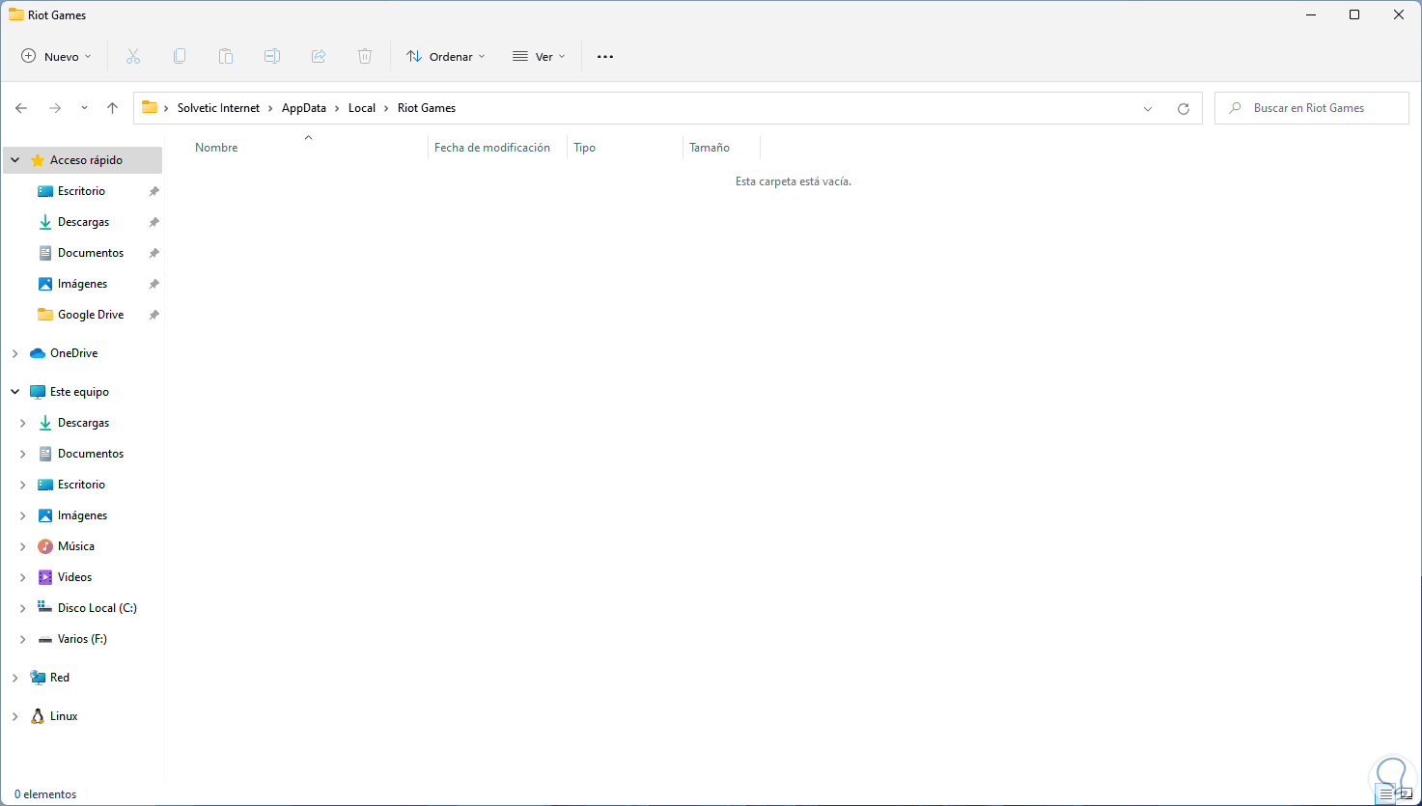
Task: Click the Rename icon in toolbar
Action: [272, 57]
